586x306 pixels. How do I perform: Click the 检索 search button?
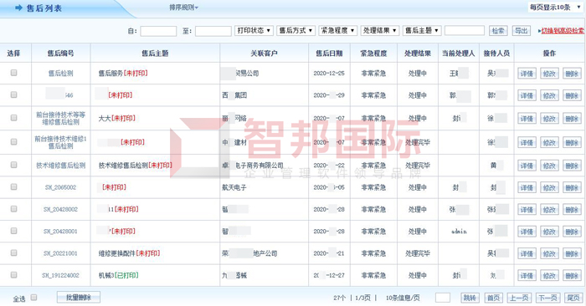click(498, 31)
